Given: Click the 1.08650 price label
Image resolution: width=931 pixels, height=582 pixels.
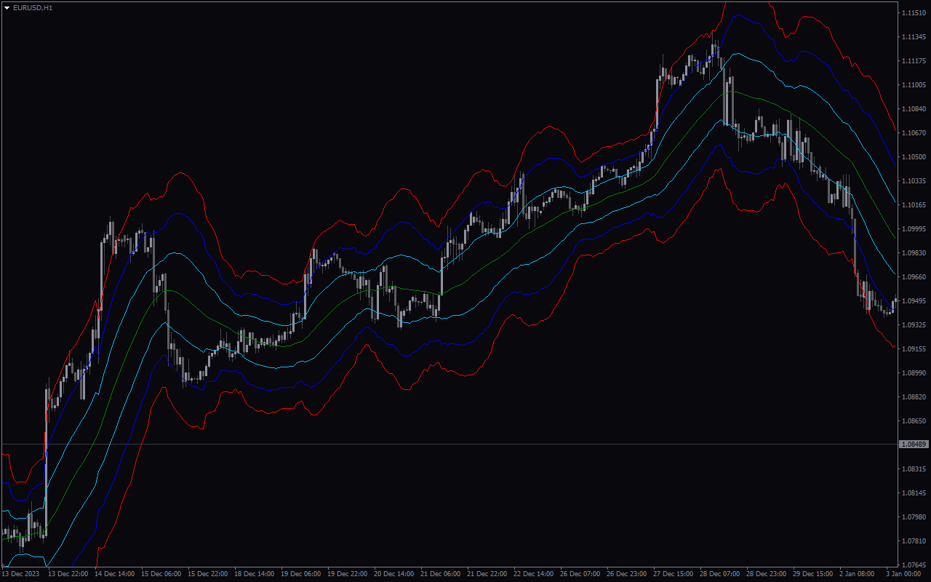Looking at the screenshot, I should pos(914,421).
